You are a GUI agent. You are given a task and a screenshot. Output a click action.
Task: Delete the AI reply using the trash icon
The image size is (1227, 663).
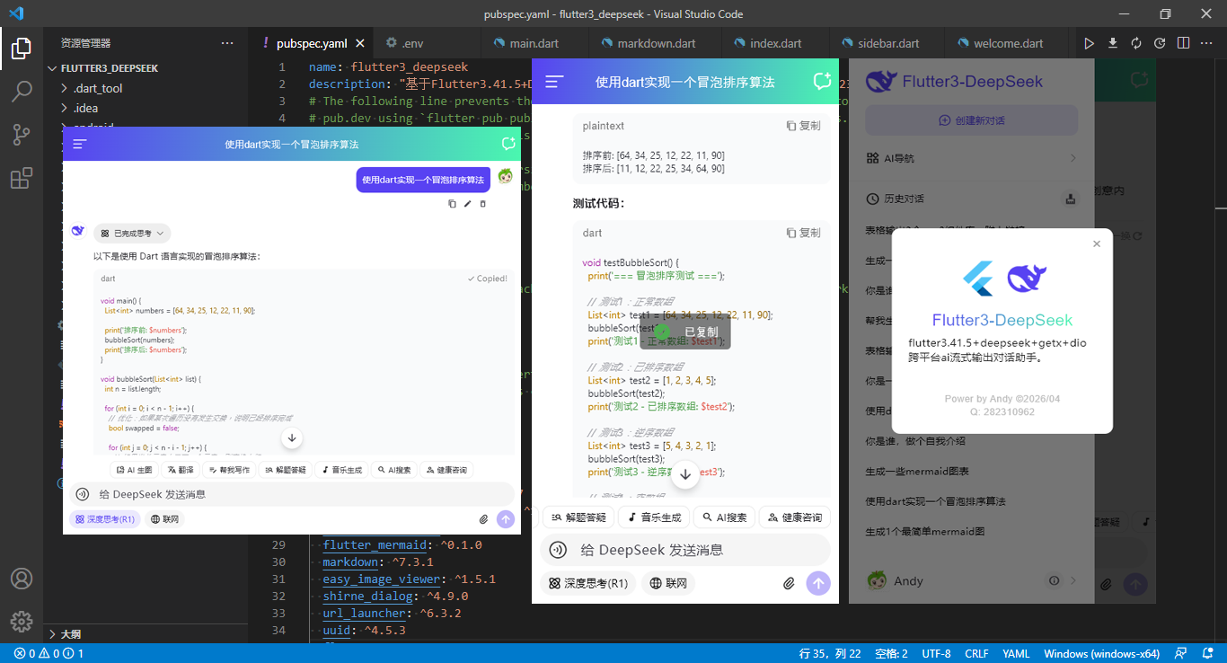point(482,203)
